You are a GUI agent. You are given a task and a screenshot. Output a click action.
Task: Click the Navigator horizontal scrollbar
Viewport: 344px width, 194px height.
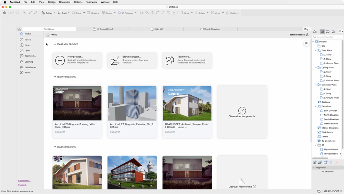(320, 158)
